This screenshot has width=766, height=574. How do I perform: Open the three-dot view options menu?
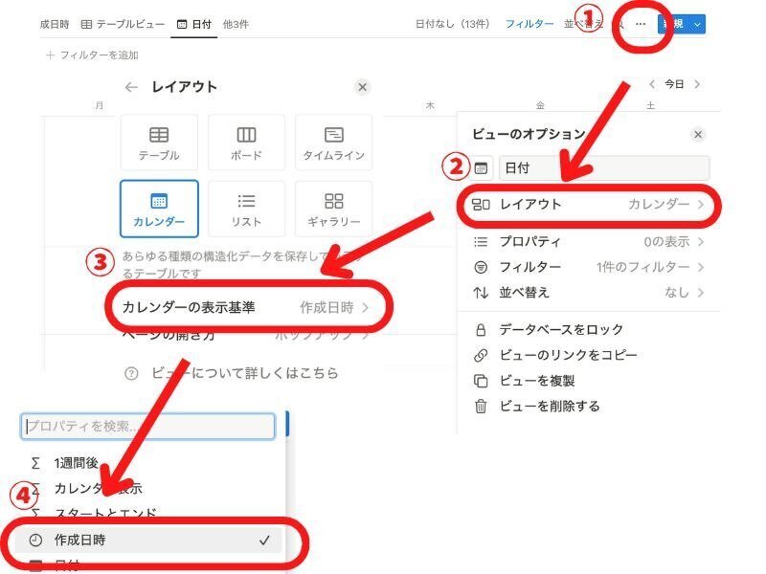640,24
